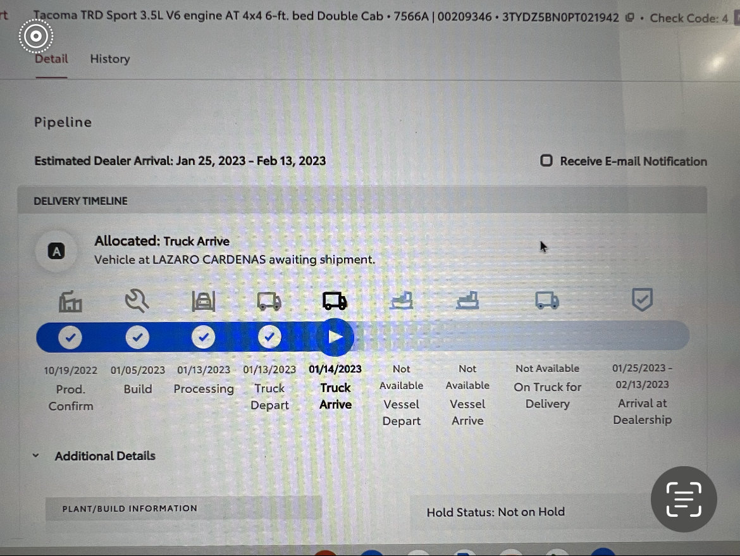Click the Truck Depart truck icon

click(x=269, y=301)
